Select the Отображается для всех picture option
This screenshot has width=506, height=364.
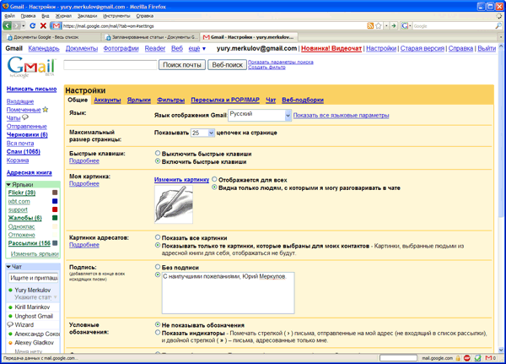point(214,179)
